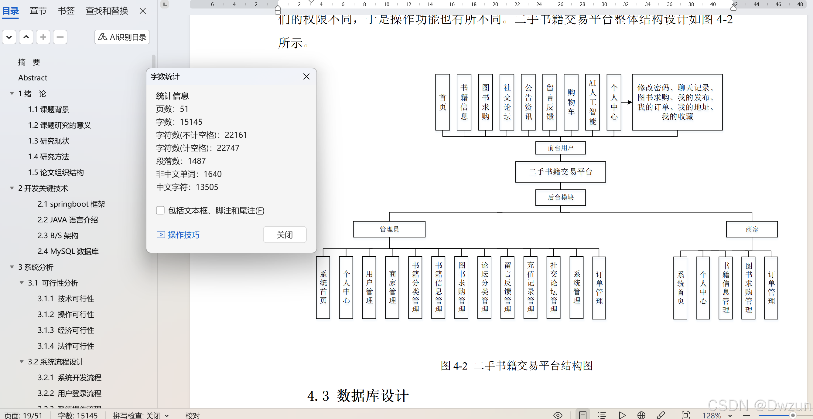Image resolution: width=813 pixels, height=419 pixels.
Task: Click the eye protection mode icon
Action: (x=557, y=415)
